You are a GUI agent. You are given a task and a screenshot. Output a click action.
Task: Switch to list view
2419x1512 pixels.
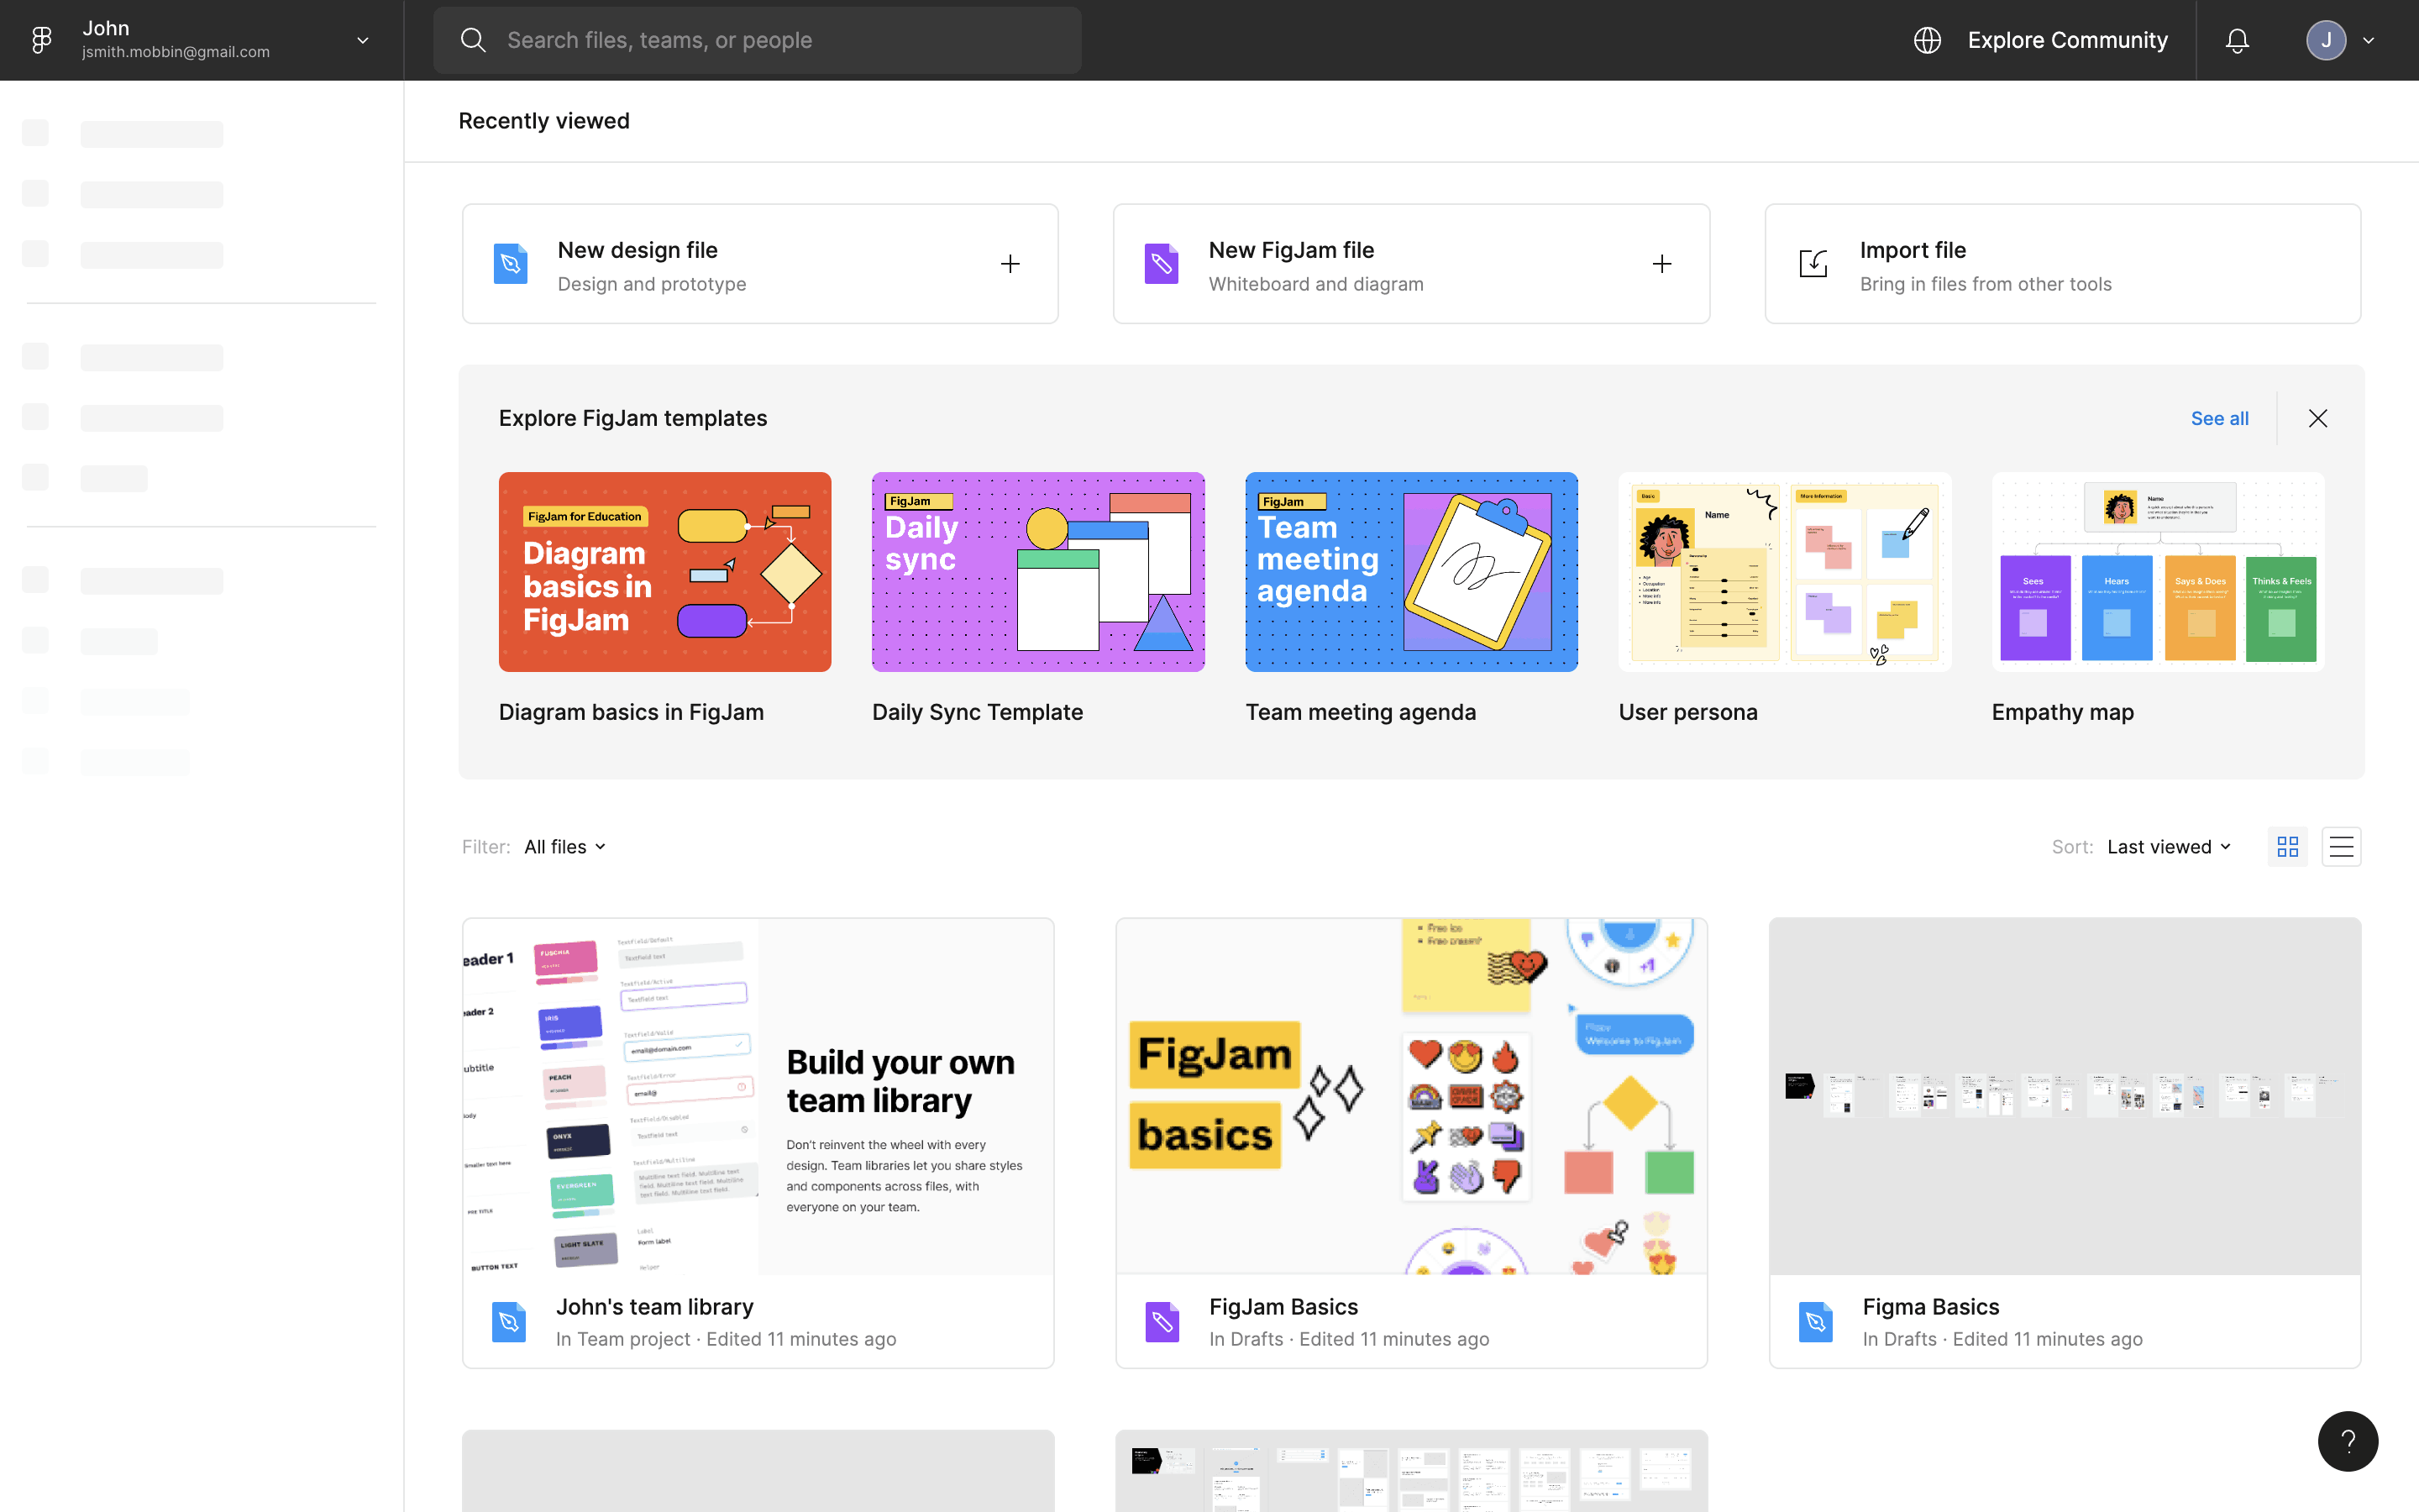click(2341, 847)
